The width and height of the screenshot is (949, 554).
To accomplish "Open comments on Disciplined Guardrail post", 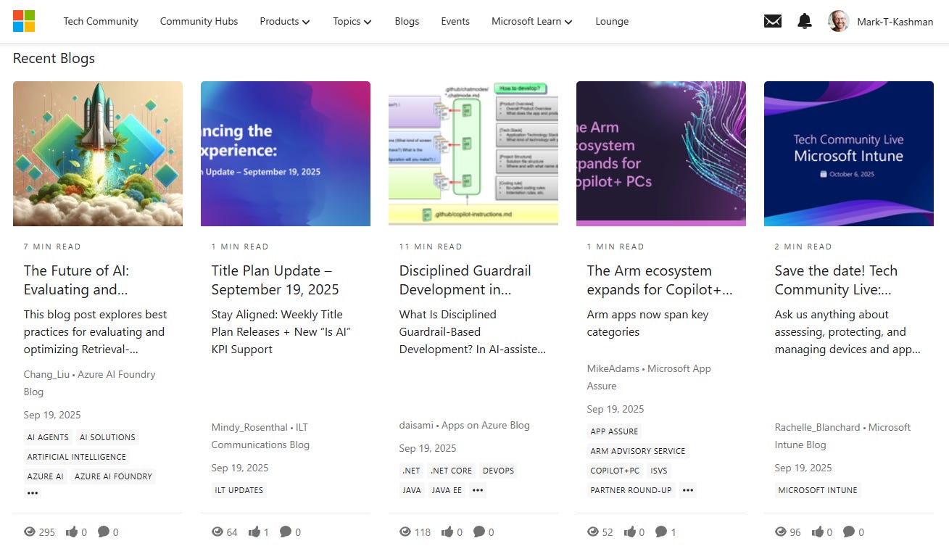I will pyautogui.click(x=479, y=532).
